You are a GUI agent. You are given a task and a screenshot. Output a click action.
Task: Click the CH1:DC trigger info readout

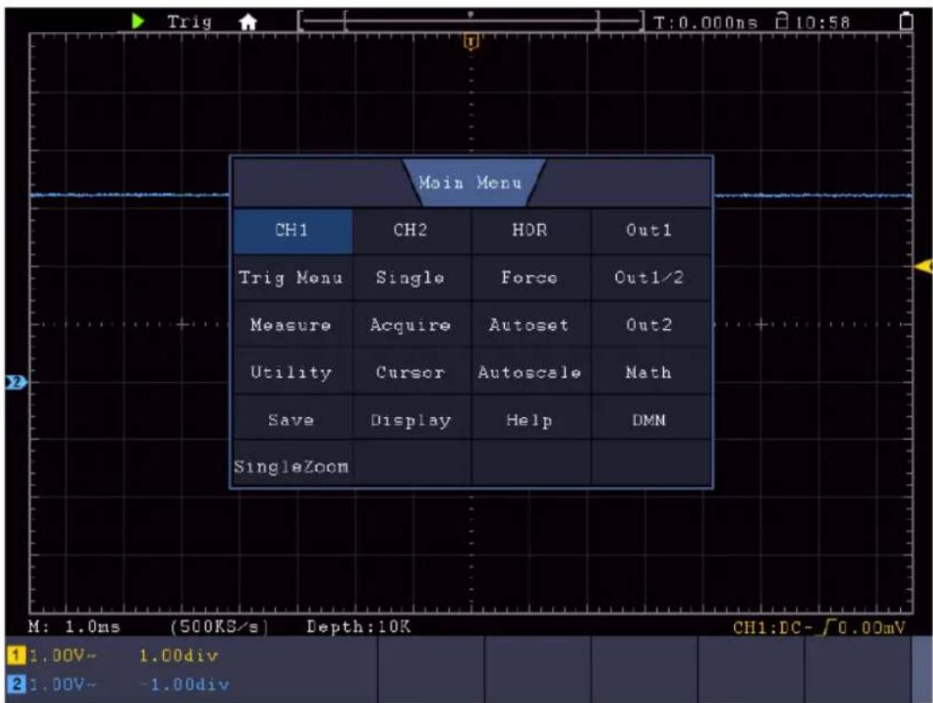point(819,628)
